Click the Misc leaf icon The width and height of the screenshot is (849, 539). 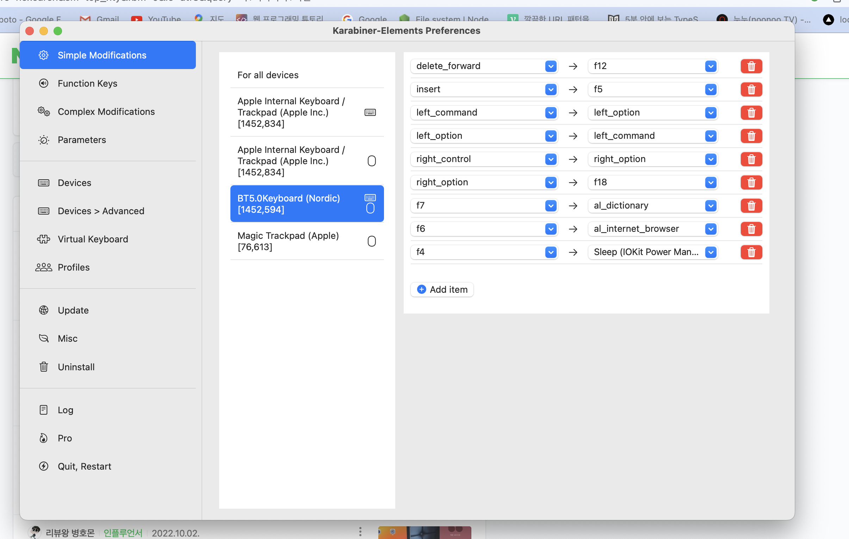click(43, 339)
